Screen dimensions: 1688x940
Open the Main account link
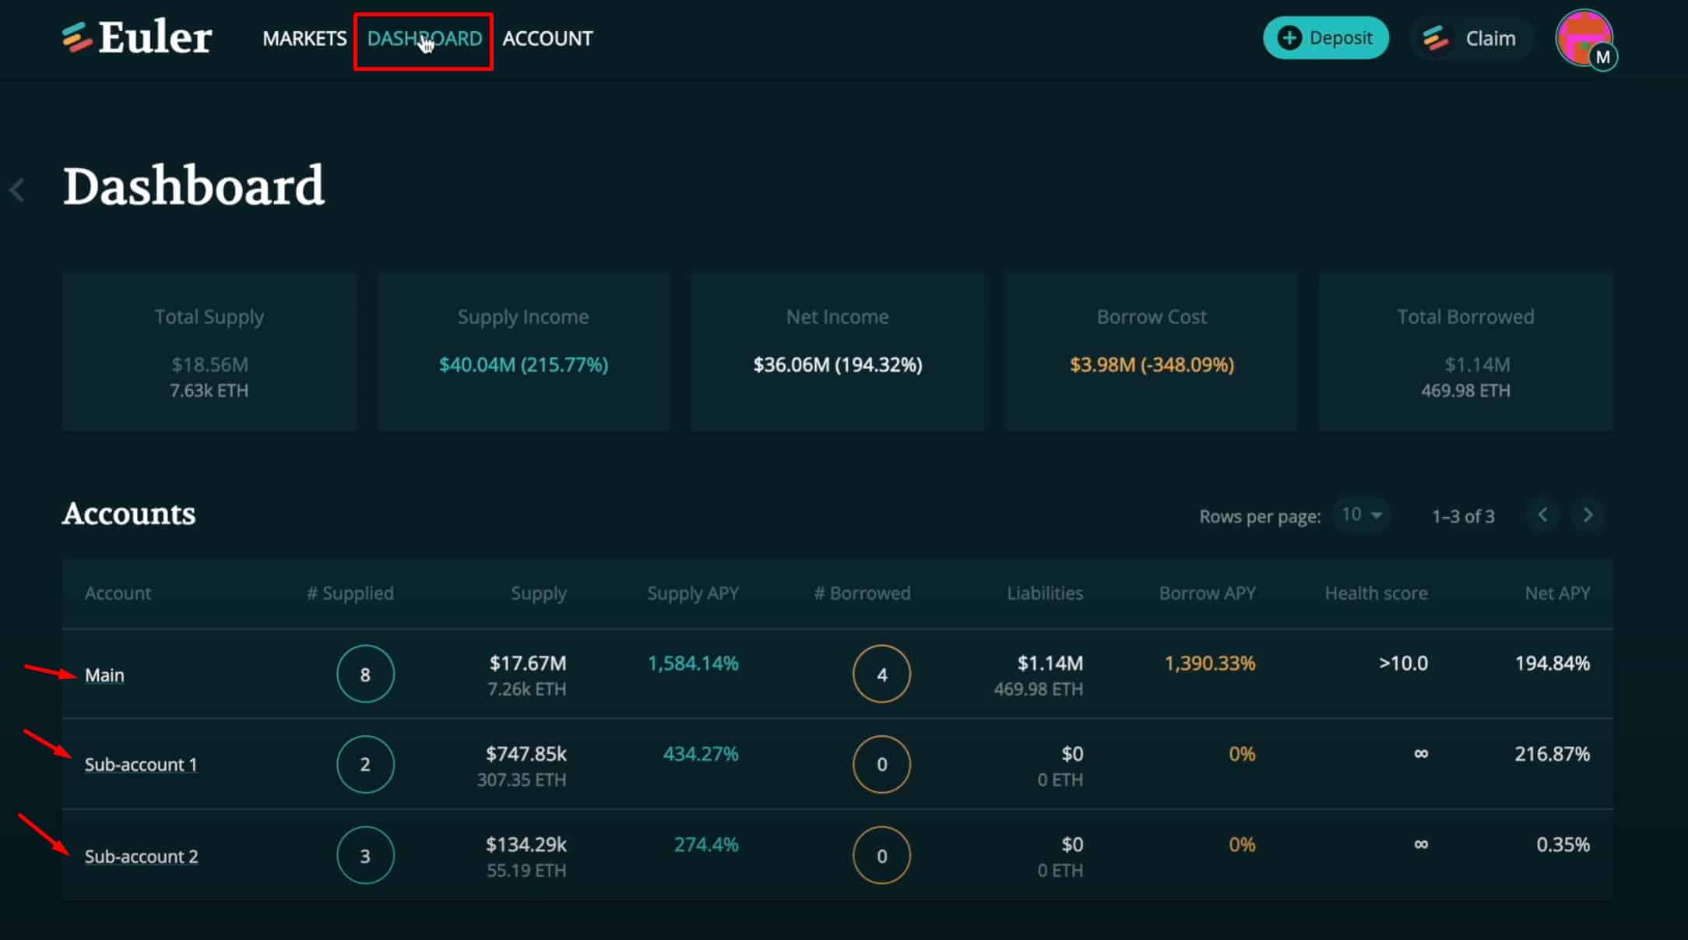coord(104,675)
